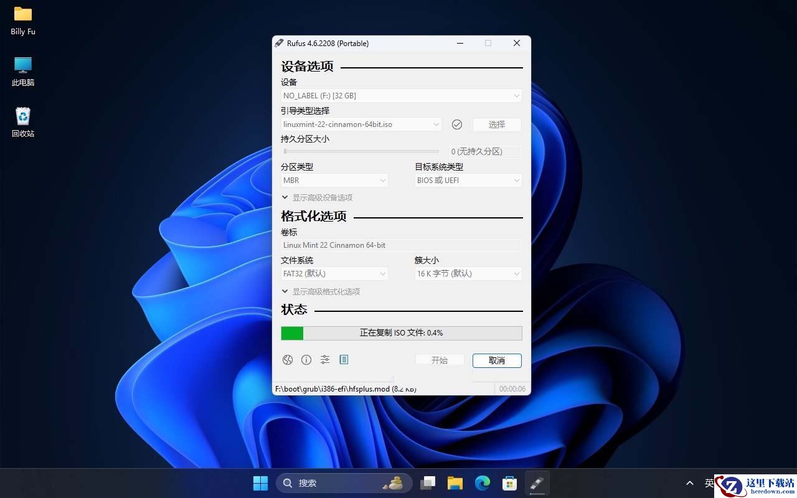Screen dimensions: 797x498
Task: Open the 设备 NO_LABEL (F:) dropdown
Action: [402, 96]
